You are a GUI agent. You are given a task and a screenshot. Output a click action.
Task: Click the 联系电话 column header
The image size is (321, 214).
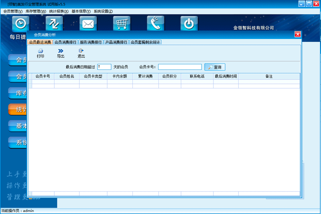(x=197, y=76)
